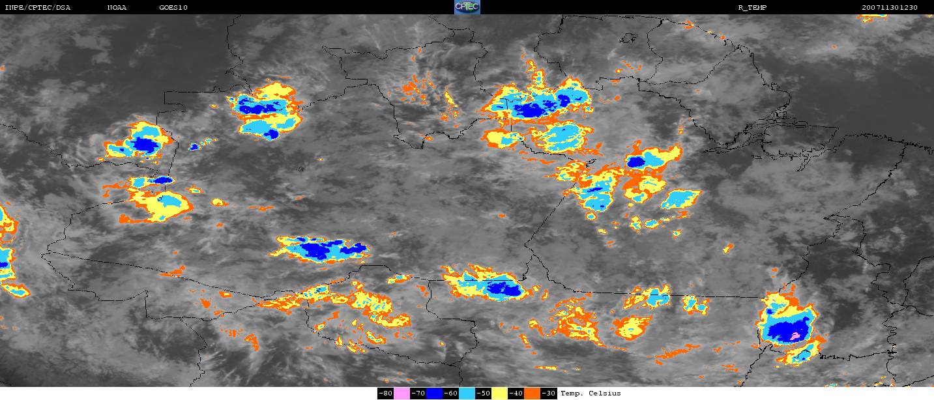This screenshot has width=934, height=400.
Task: Click the GOES10 satellite label
Action: (x=172, y=8)
